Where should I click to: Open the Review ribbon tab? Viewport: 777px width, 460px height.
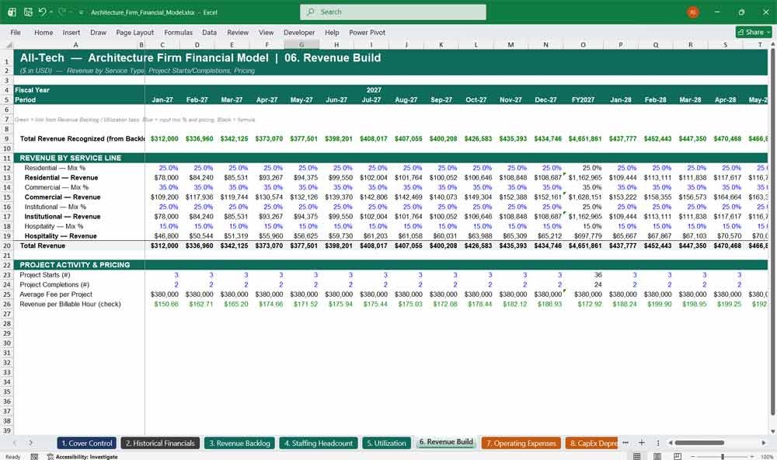pos(238,32)
